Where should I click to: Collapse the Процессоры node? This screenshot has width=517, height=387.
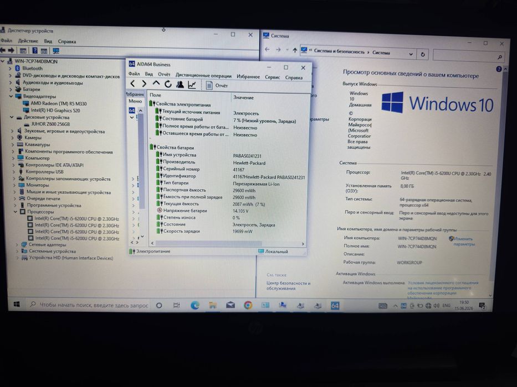coord(16,212)
